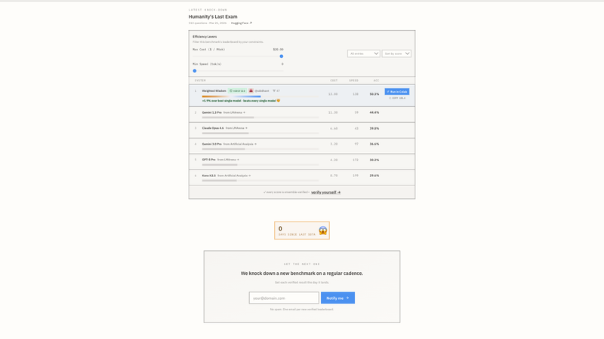Viewport: 604px width, 339px height.
Task: Follow the 'verify yourself' link
Action: (325, 192)
